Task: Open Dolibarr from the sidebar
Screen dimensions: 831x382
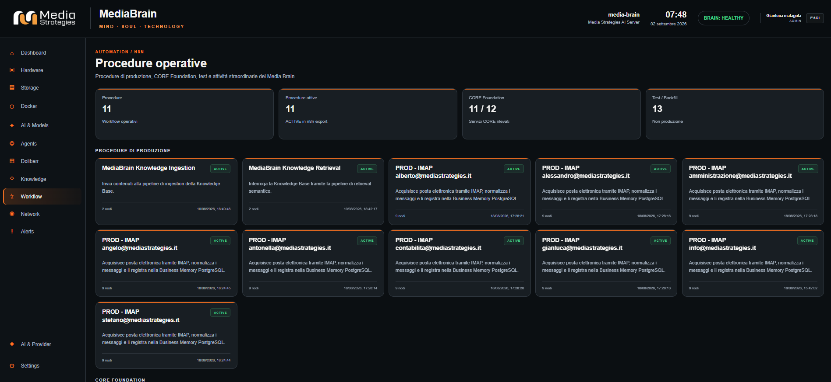Action: (x=42, y=161)
